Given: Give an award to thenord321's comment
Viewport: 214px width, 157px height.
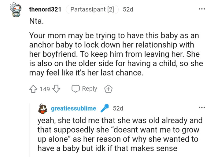Looking at the screenshot, I should 109,89.
